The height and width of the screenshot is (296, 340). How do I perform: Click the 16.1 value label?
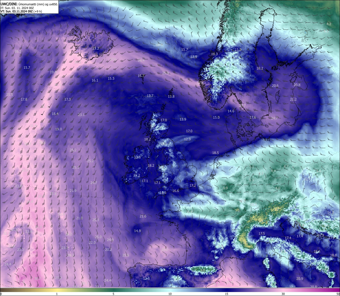(95, 80)
